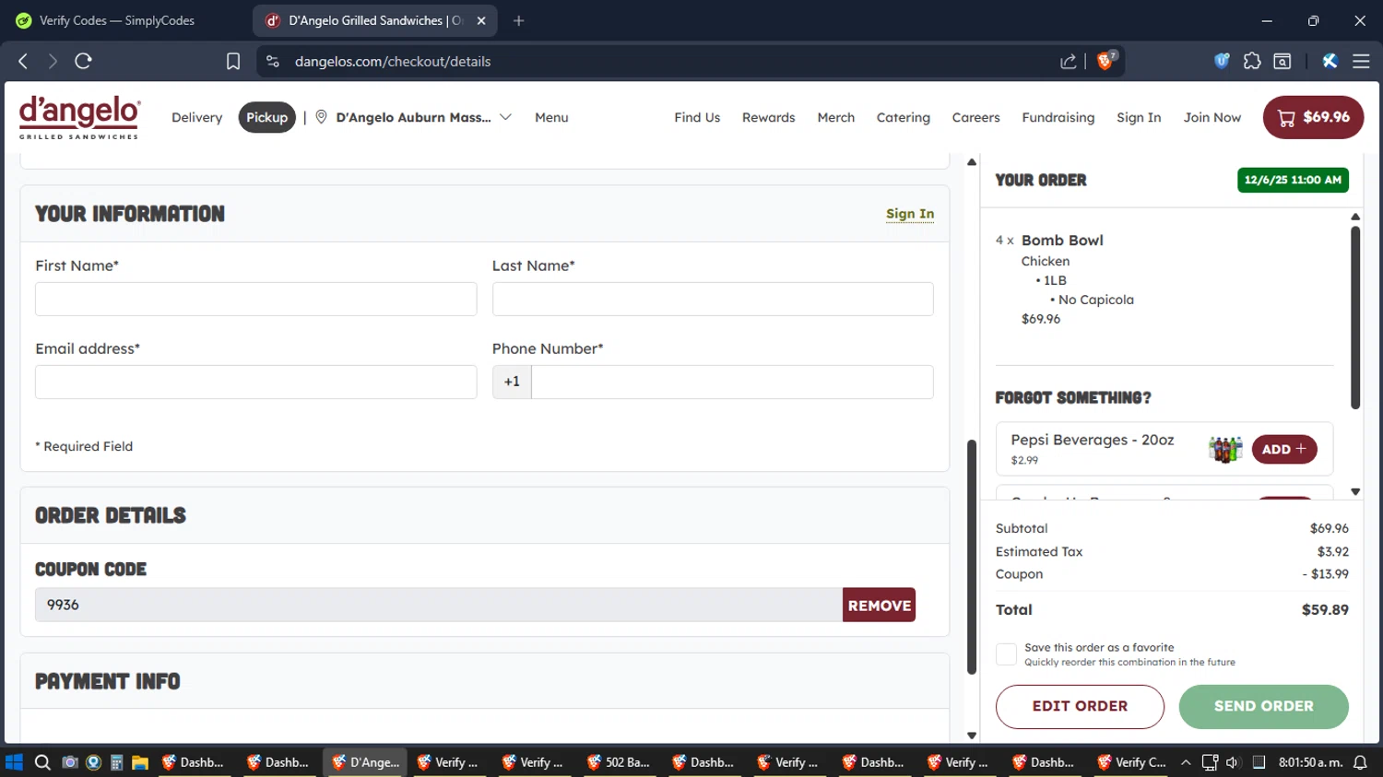The width and height of the screenshot is (1383, 777).
Task: Open the cart showing $69.96
Action: [x=1313, y=117]
